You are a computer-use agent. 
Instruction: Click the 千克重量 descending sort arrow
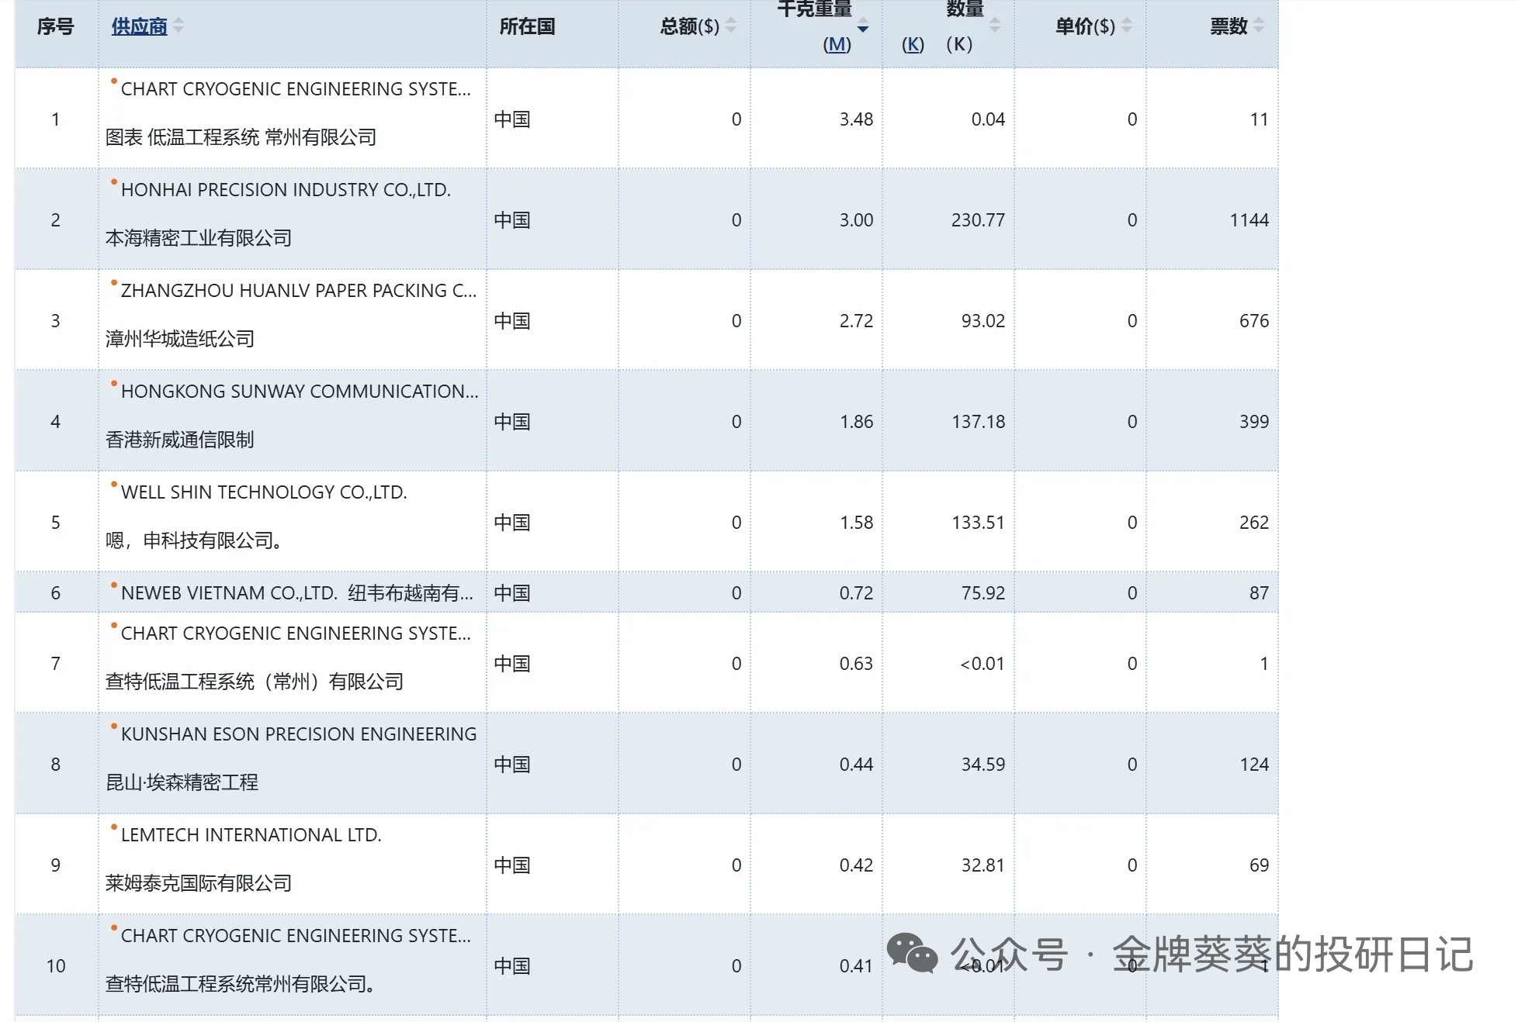coord(863,28)
